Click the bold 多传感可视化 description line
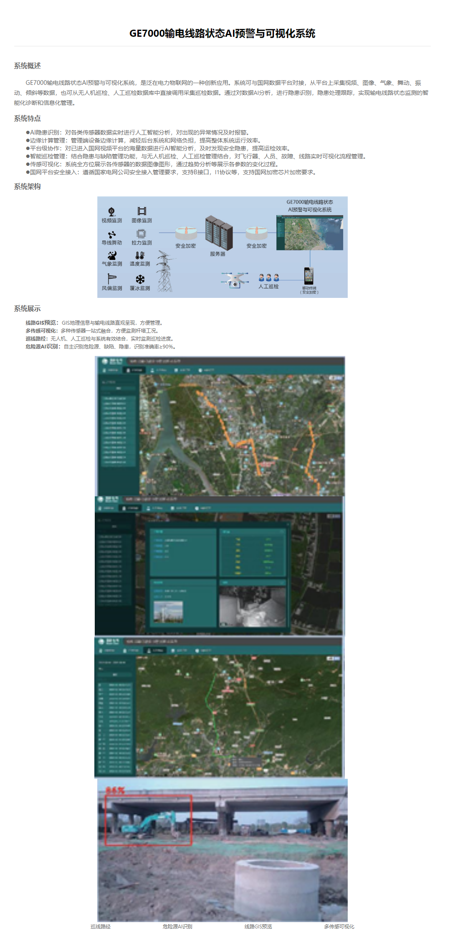The width and height of the screenshot is (450, 948). (93, 331)
